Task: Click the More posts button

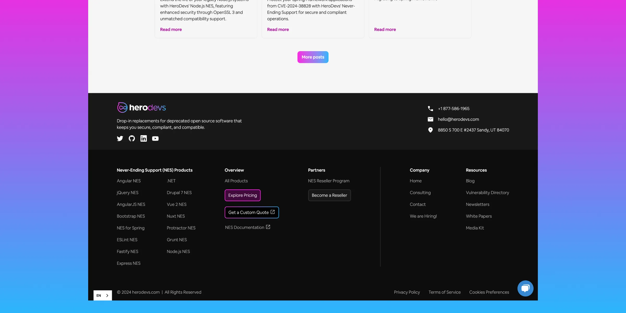Action: (313, 57)
